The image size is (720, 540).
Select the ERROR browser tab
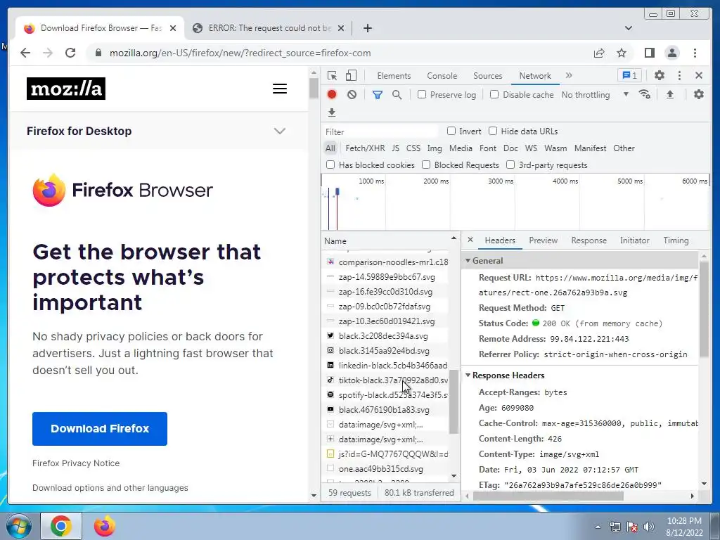pyautogui.click(x=269, y=28)
